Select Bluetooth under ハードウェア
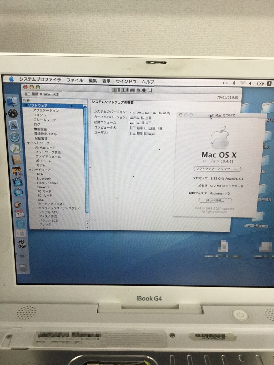 [44, 179]
